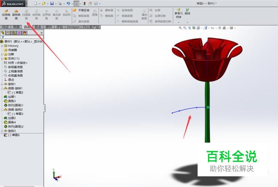This screenshot has width=278, height=187.
Task: Click the Knit Surface (缝合曲面) tool
Action: tap(144, 15)
